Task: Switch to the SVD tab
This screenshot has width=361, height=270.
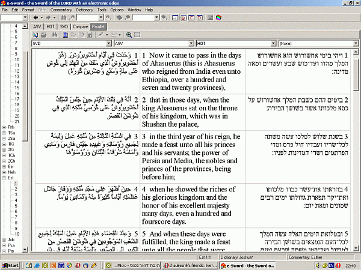Action: click(64, 26)
